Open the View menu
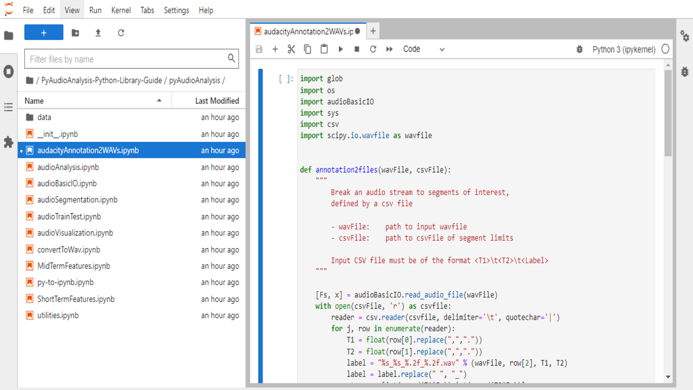693x390 pixels. pyautogui.click(x=72, y=10)
